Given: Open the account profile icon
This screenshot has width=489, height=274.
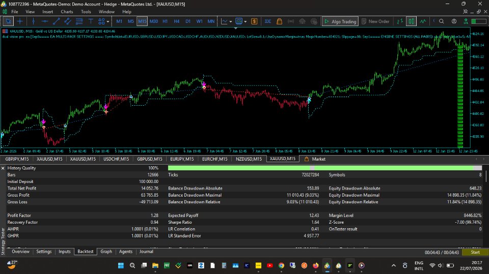Looking at the screenshot, I should point(454,21).
